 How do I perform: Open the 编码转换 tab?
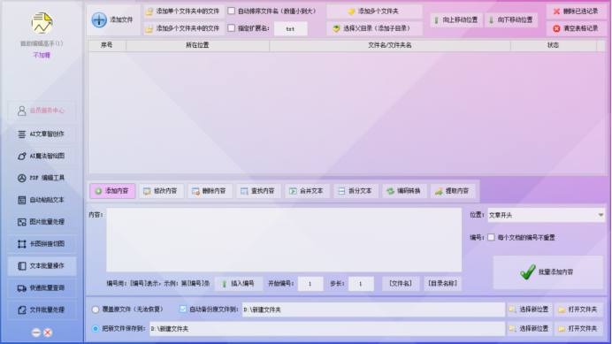(x=404, y=191)
